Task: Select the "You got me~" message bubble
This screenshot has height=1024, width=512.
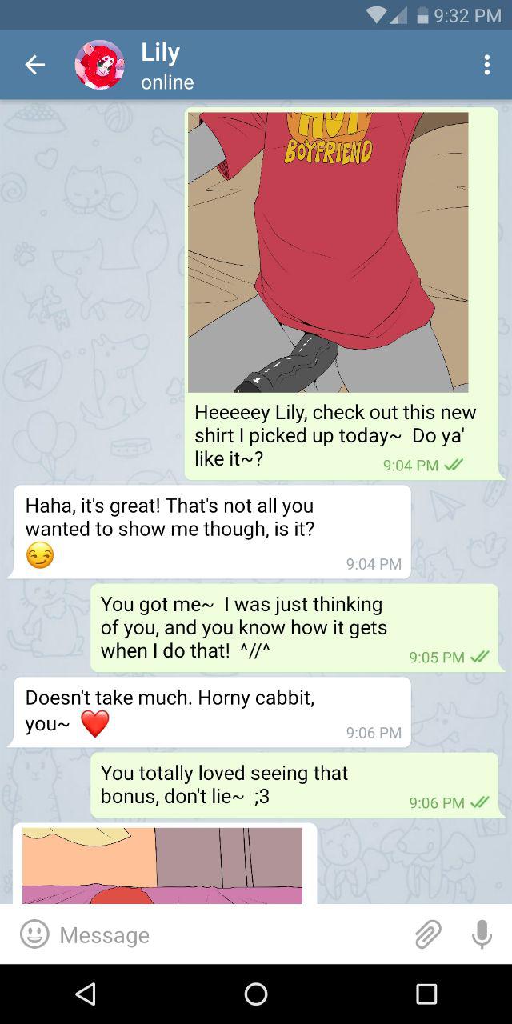Action: click(x=294, y=628)
